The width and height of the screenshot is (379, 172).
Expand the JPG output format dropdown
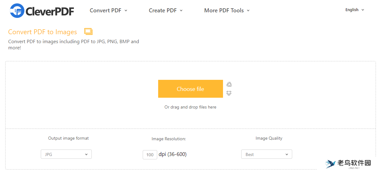click(x=66, y=154)
